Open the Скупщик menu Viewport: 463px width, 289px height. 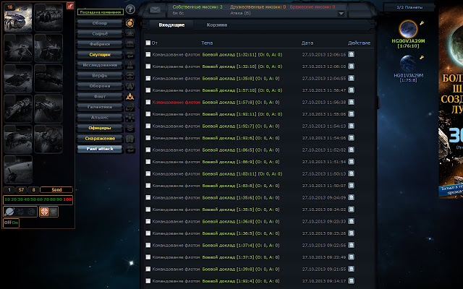click(x=100, y=55)
